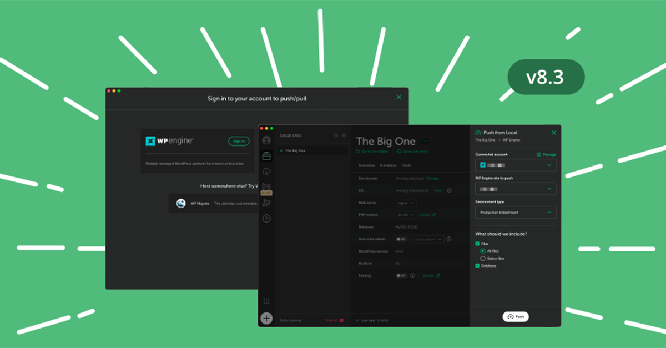The width and height of the screenshot is (666, 348).
Task: Click Trust next to SSL certificate
Action: click(438, 190)
